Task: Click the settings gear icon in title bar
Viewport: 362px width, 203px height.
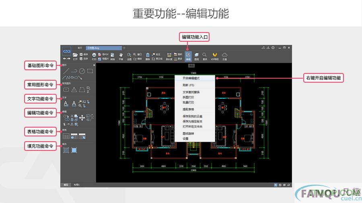Action: click(273, 48)
